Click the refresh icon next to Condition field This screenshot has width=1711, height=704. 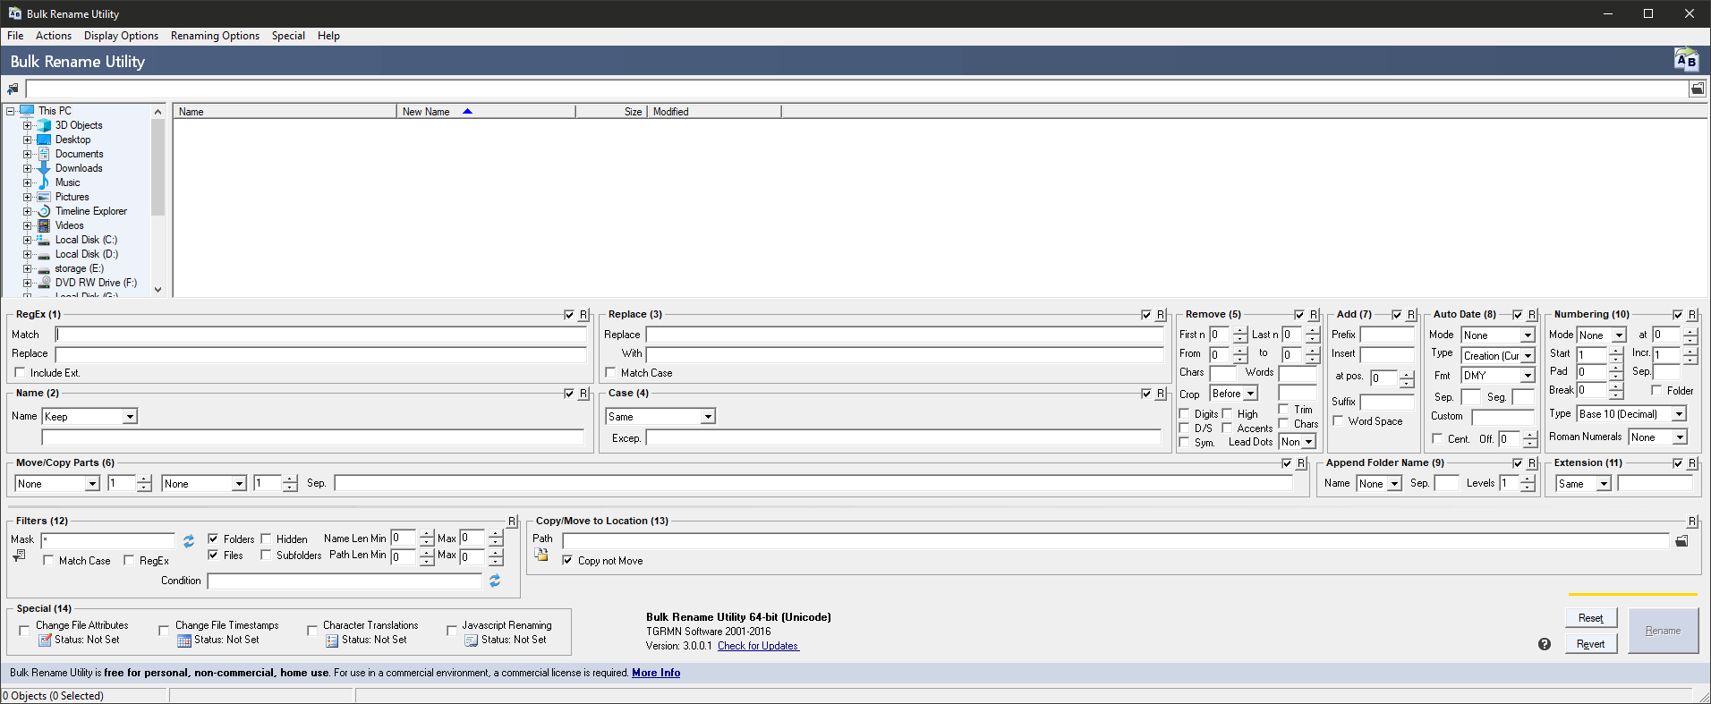(x=495, y=581)
